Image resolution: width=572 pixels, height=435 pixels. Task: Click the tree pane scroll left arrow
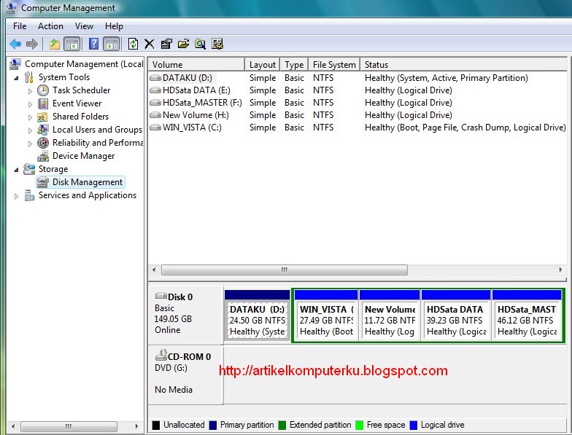point(13,426)
